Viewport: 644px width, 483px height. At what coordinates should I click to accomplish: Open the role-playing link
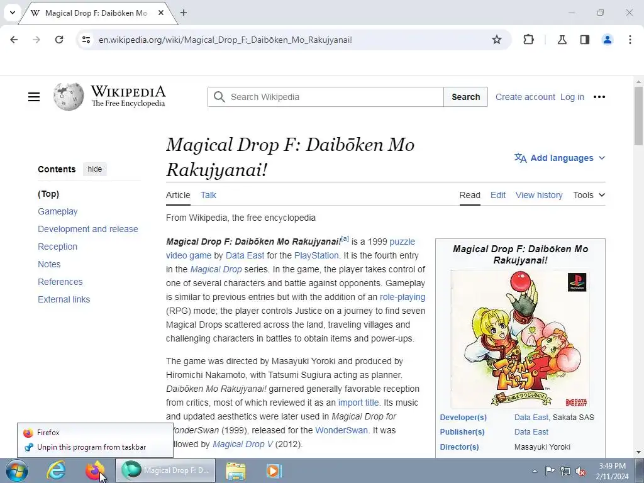coord(402,297)
